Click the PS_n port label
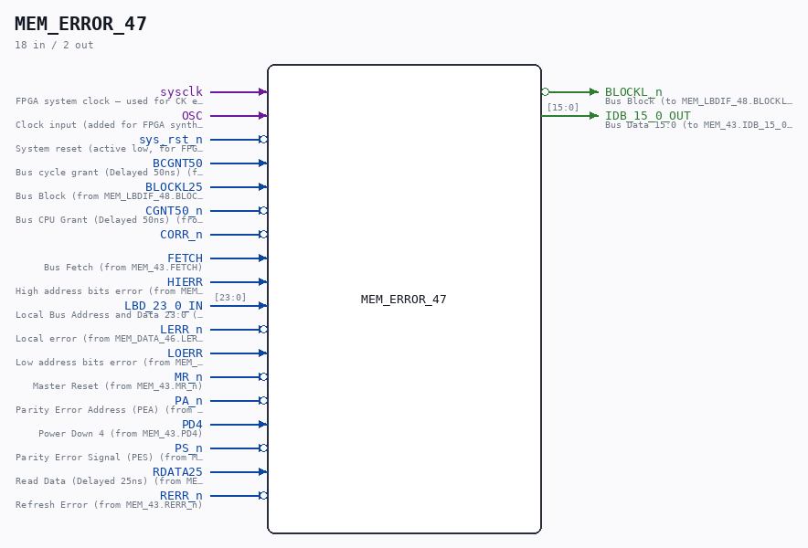 (188, 448)
